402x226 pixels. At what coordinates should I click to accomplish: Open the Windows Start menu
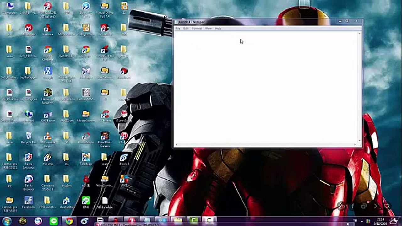(x=6, y=221)
